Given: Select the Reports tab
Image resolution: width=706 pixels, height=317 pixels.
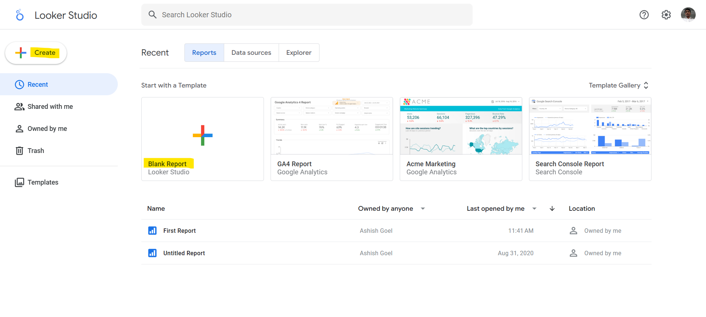Looking at the screenshot, I should [x=204, y=53].
